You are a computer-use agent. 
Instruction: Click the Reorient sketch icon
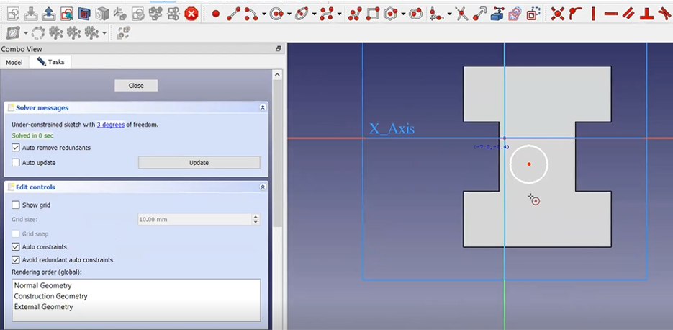click(119, 14)
